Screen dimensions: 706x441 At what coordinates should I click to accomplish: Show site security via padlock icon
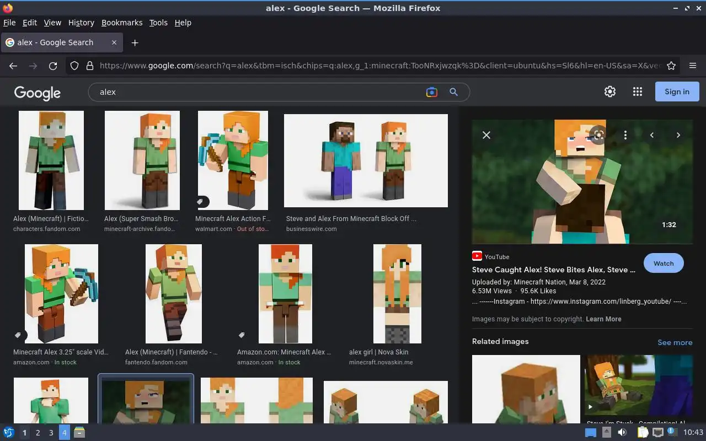89,66
